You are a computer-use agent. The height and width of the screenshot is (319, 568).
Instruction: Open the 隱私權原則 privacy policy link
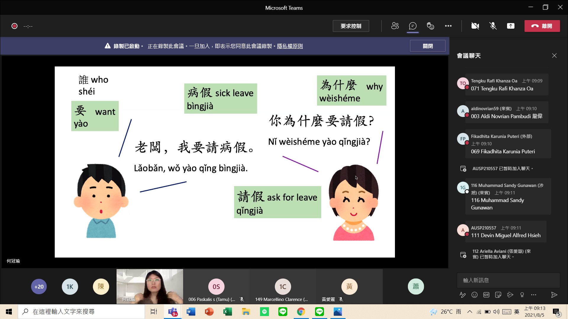click(290, 46)
